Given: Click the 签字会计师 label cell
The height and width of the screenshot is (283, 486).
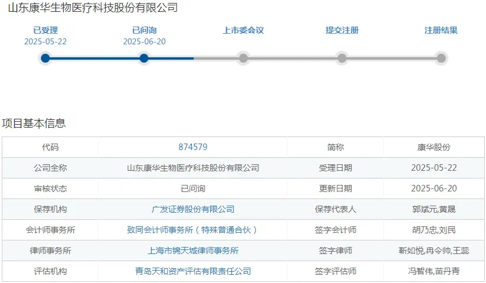Looking at the screenshot, I should click(335, 230).
